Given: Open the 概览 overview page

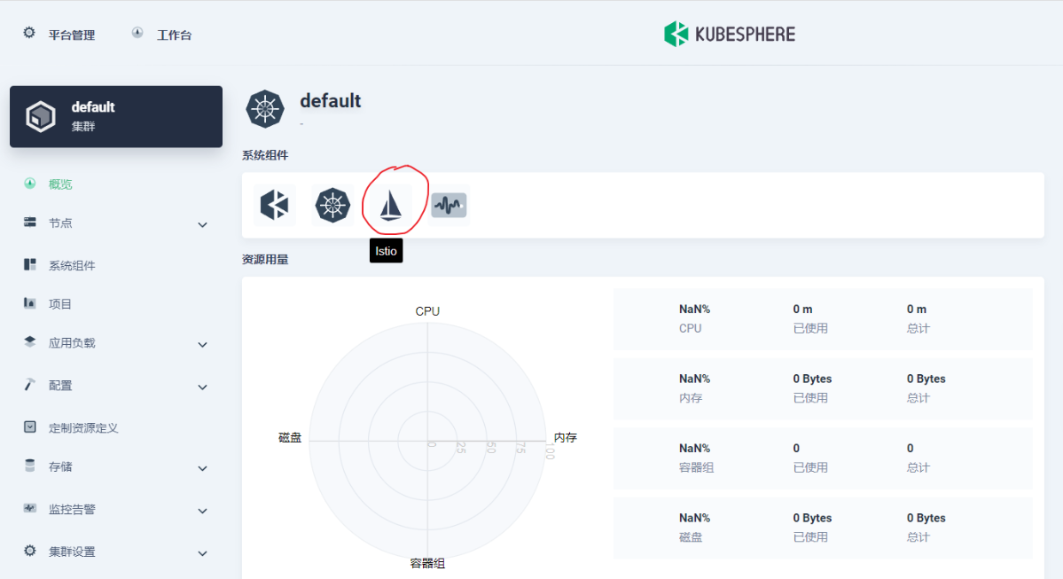Looking at the screenshot, I should [x=60, y=184].
